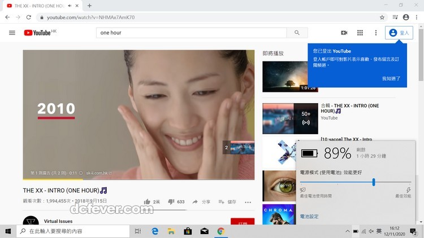Bookmark this page with the star
The width and height of the screenshot is (424, 238).
click(x=382, y=17)
